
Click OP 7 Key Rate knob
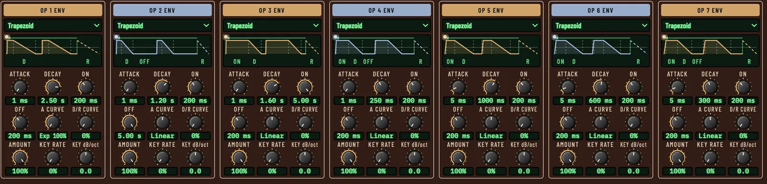(x=710, y=158)
